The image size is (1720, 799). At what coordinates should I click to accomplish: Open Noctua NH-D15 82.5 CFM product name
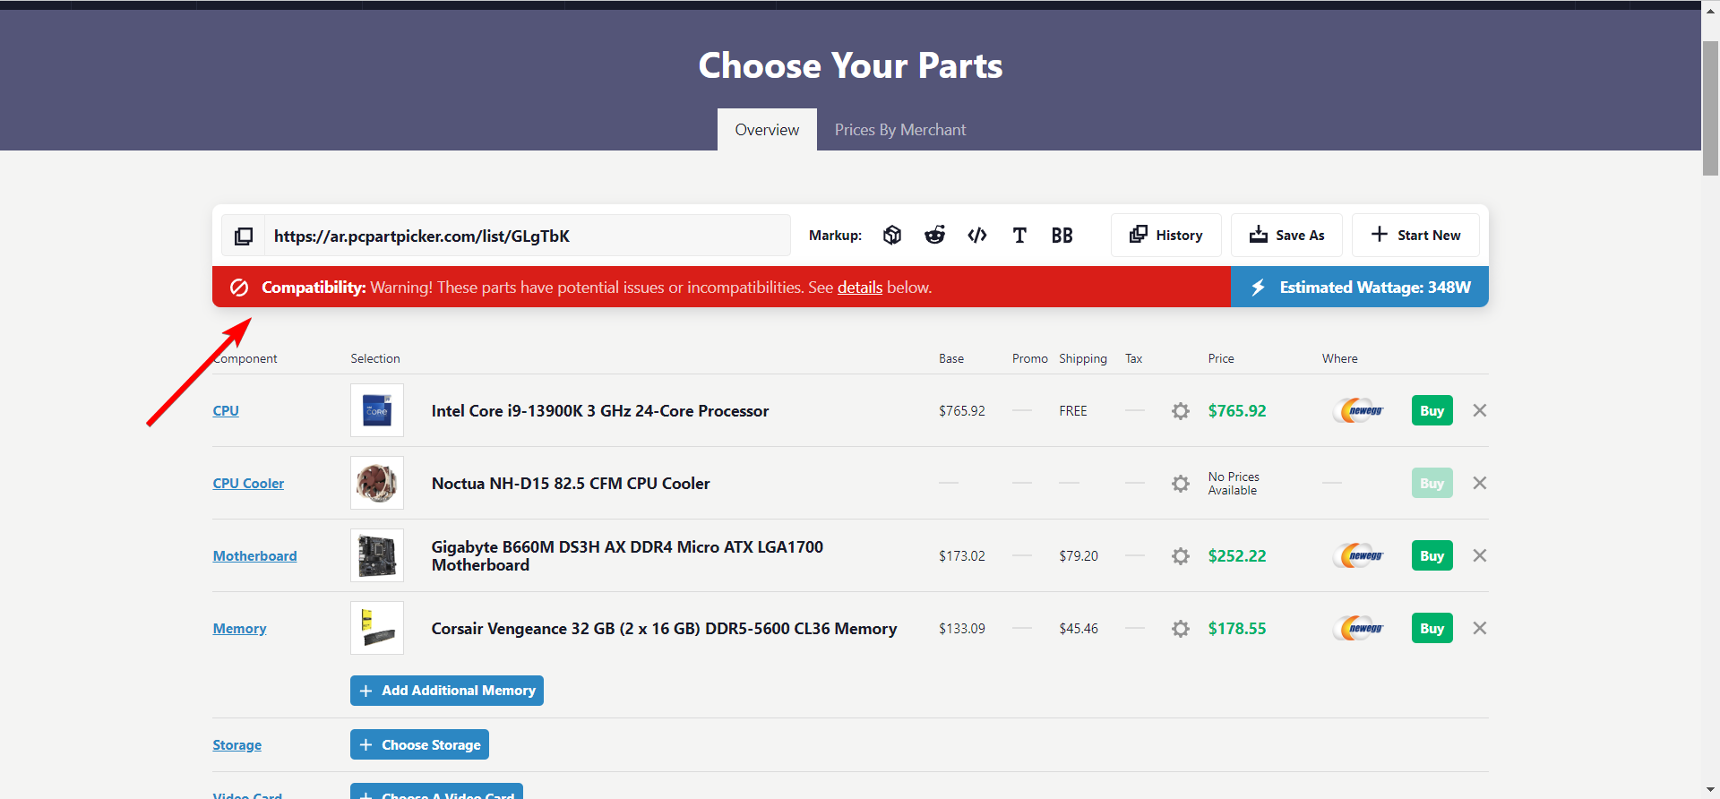571,483
